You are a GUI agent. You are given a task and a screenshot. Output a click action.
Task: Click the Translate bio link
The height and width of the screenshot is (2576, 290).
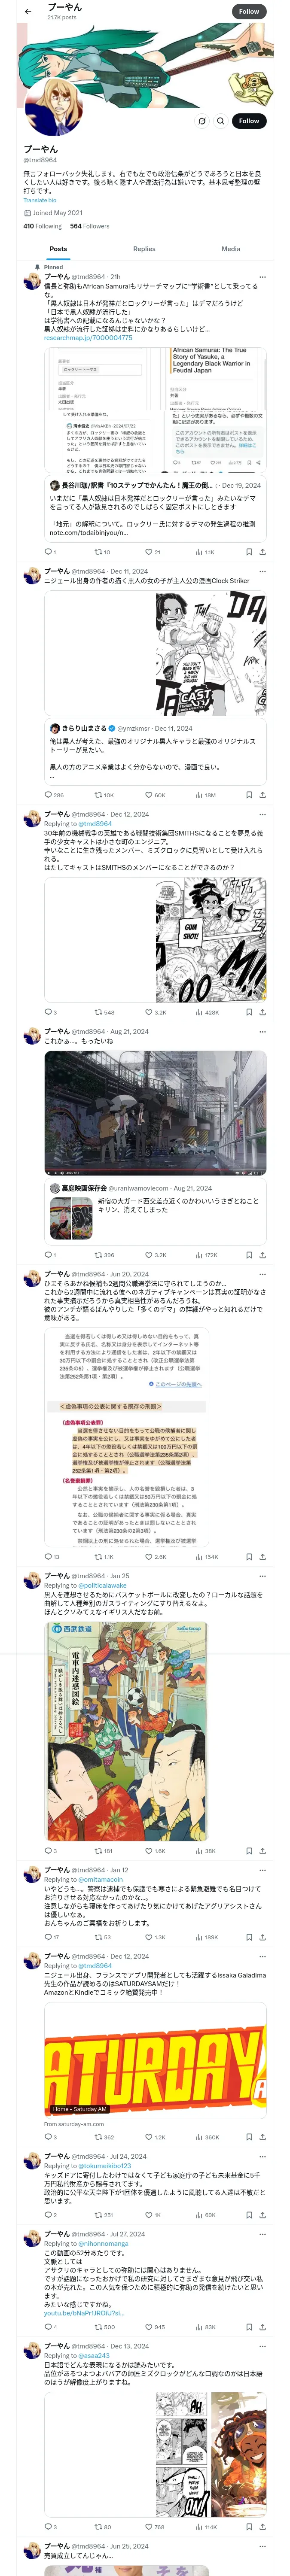(40, 201)
